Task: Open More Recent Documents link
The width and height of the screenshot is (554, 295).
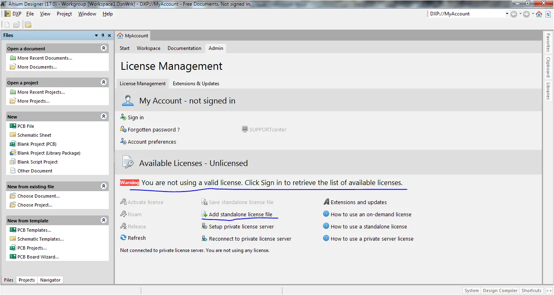Action: click(45, 58)
